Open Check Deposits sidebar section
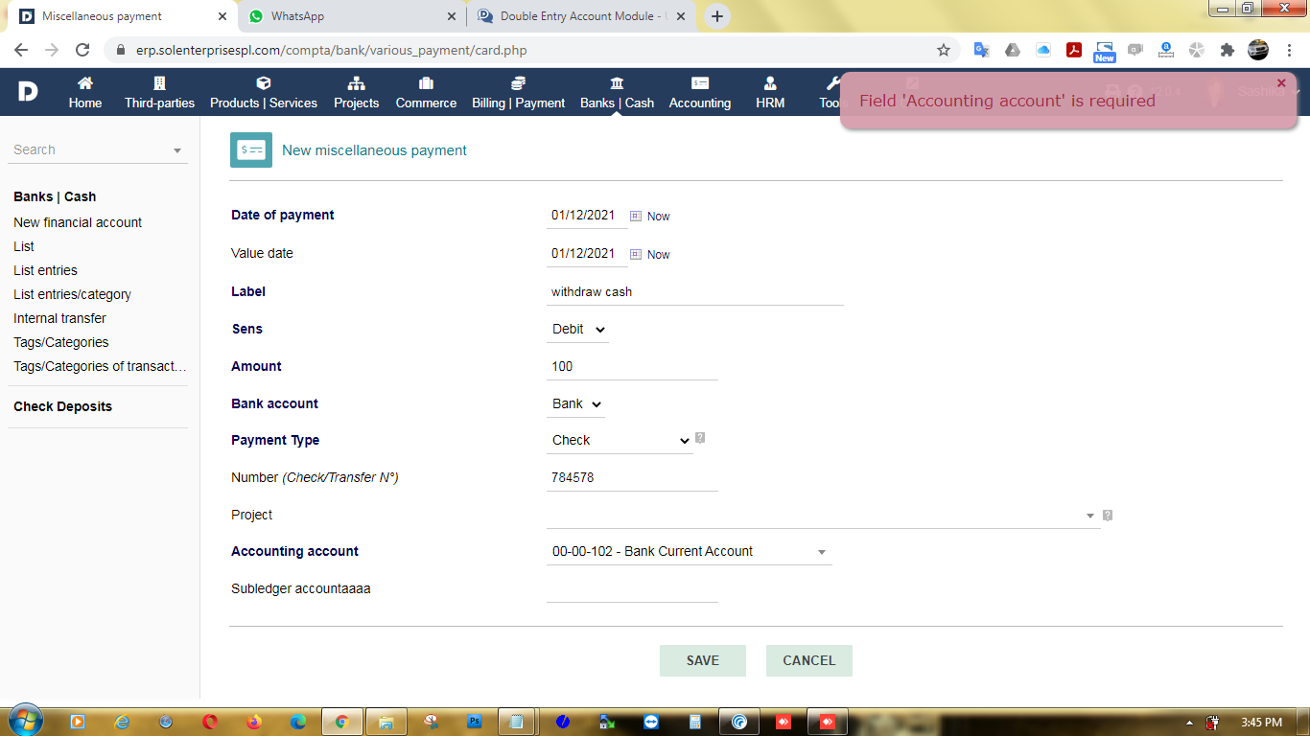This screenshot has width=1310, height=736. pyautogui.click(x=62, y=406)
